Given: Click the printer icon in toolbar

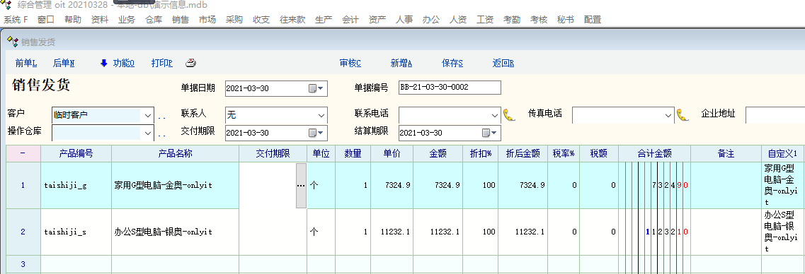Looking at the screenshot, I should point(190,64).
